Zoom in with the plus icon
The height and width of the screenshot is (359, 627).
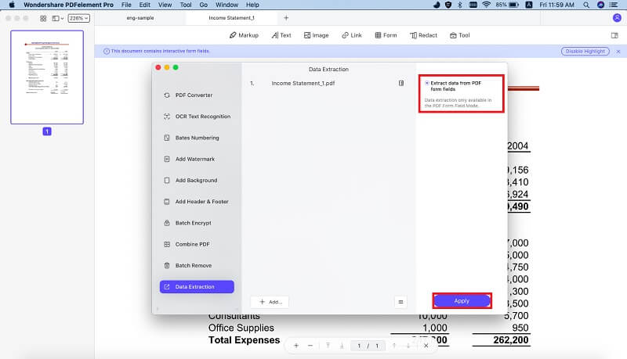pos(296,346)
